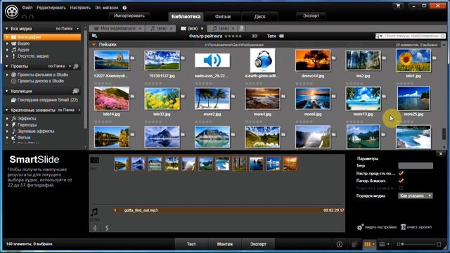Expand the Аудио tree item
This screenshot has height=253, width=450.
8,50
